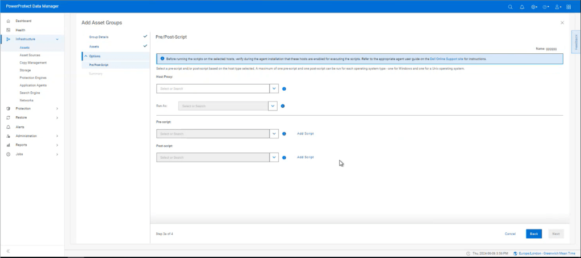Go to Dashboard in the sidebar
This screenshot has width=581, height=258.
pos(23,21)
